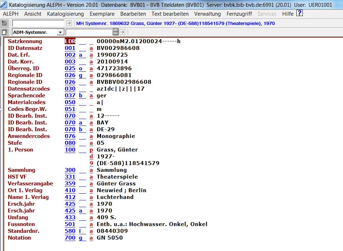This screenshot has width=343, height=251.
Task: Open the ADM-Systemnr. dropdown list
Action: [60, 32]
